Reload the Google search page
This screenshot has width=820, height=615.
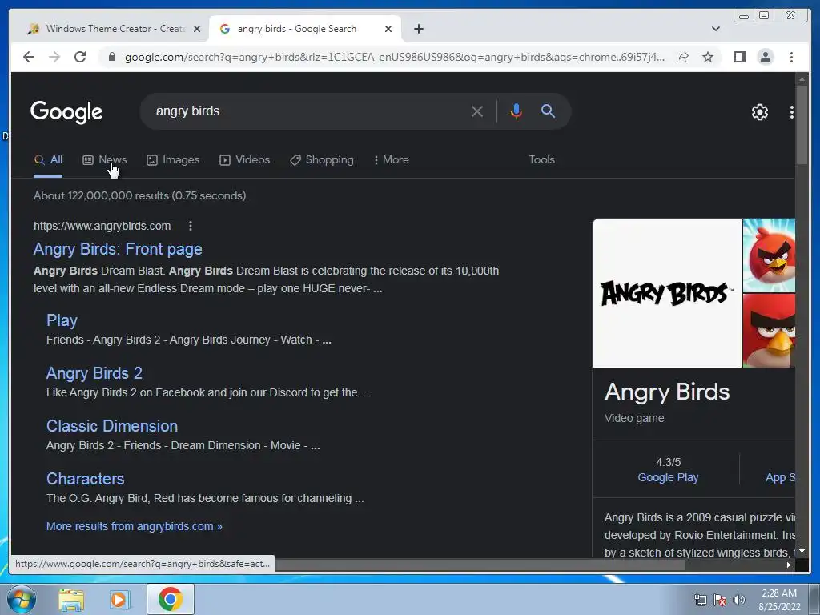pos(80,57)
